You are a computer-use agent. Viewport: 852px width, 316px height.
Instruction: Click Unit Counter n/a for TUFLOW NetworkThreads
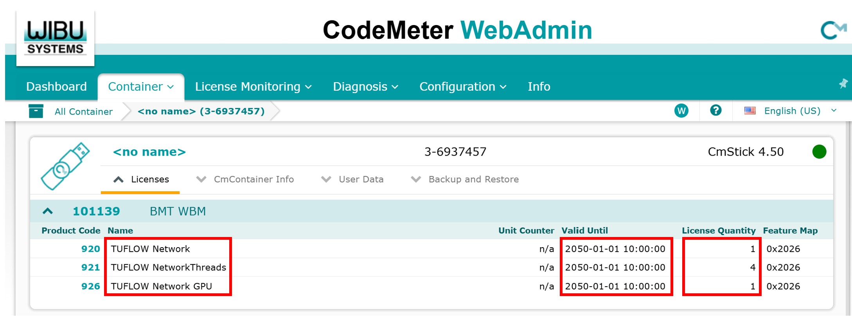tap(546, 268)
